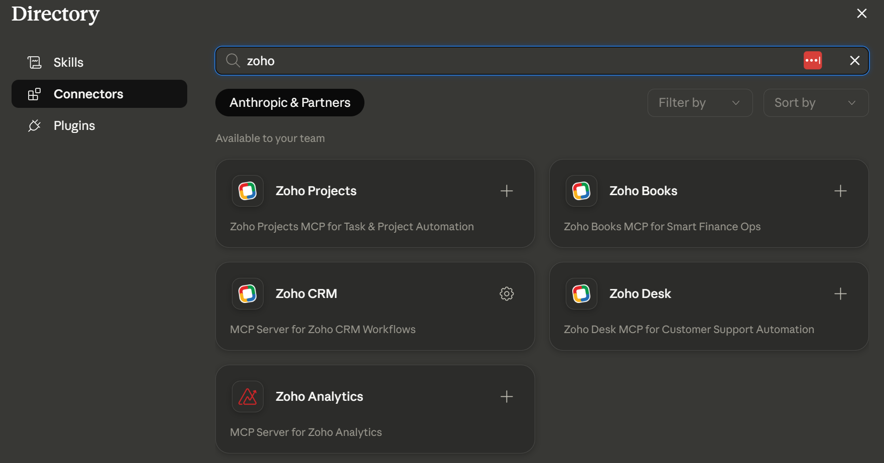
Task: Click the Zoho Desk logo icon
Action: (581, 294)
